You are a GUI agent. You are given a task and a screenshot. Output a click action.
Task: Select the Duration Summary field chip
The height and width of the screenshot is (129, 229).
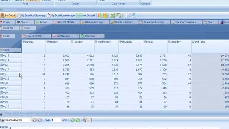click(186, 22)
